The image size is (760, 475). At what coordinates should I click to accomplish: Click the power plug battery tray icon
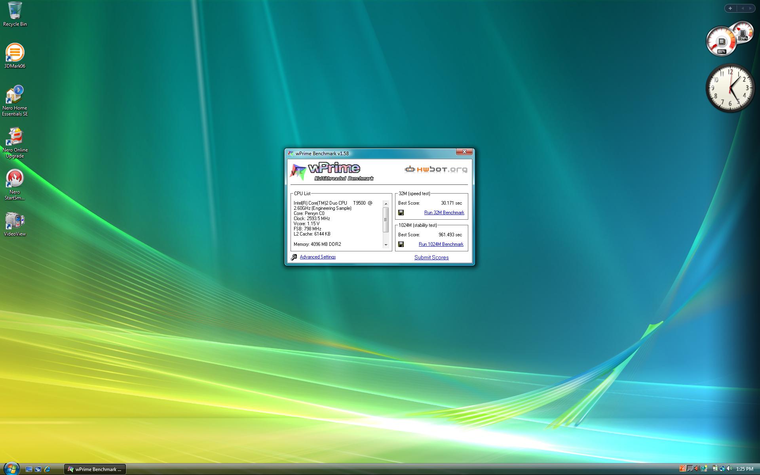coord(715,468)
